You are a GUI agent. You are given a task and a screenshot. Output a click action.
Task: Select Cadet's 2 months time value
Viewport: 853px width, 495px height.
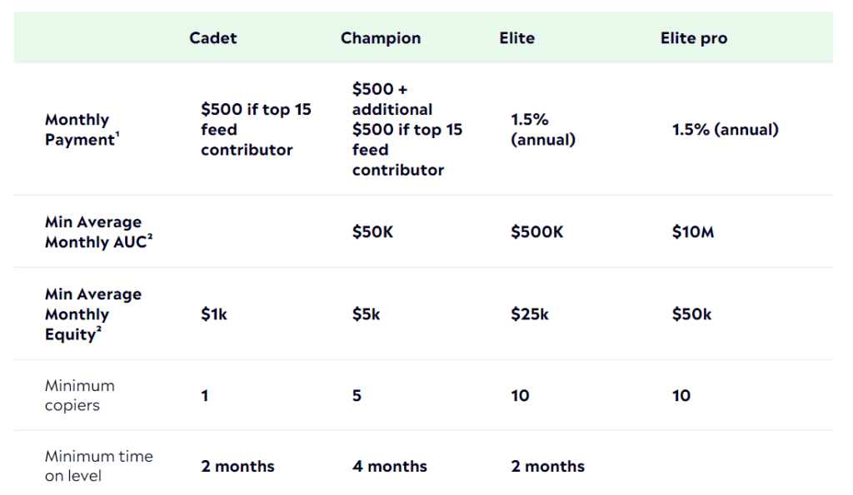coord(237,466)
